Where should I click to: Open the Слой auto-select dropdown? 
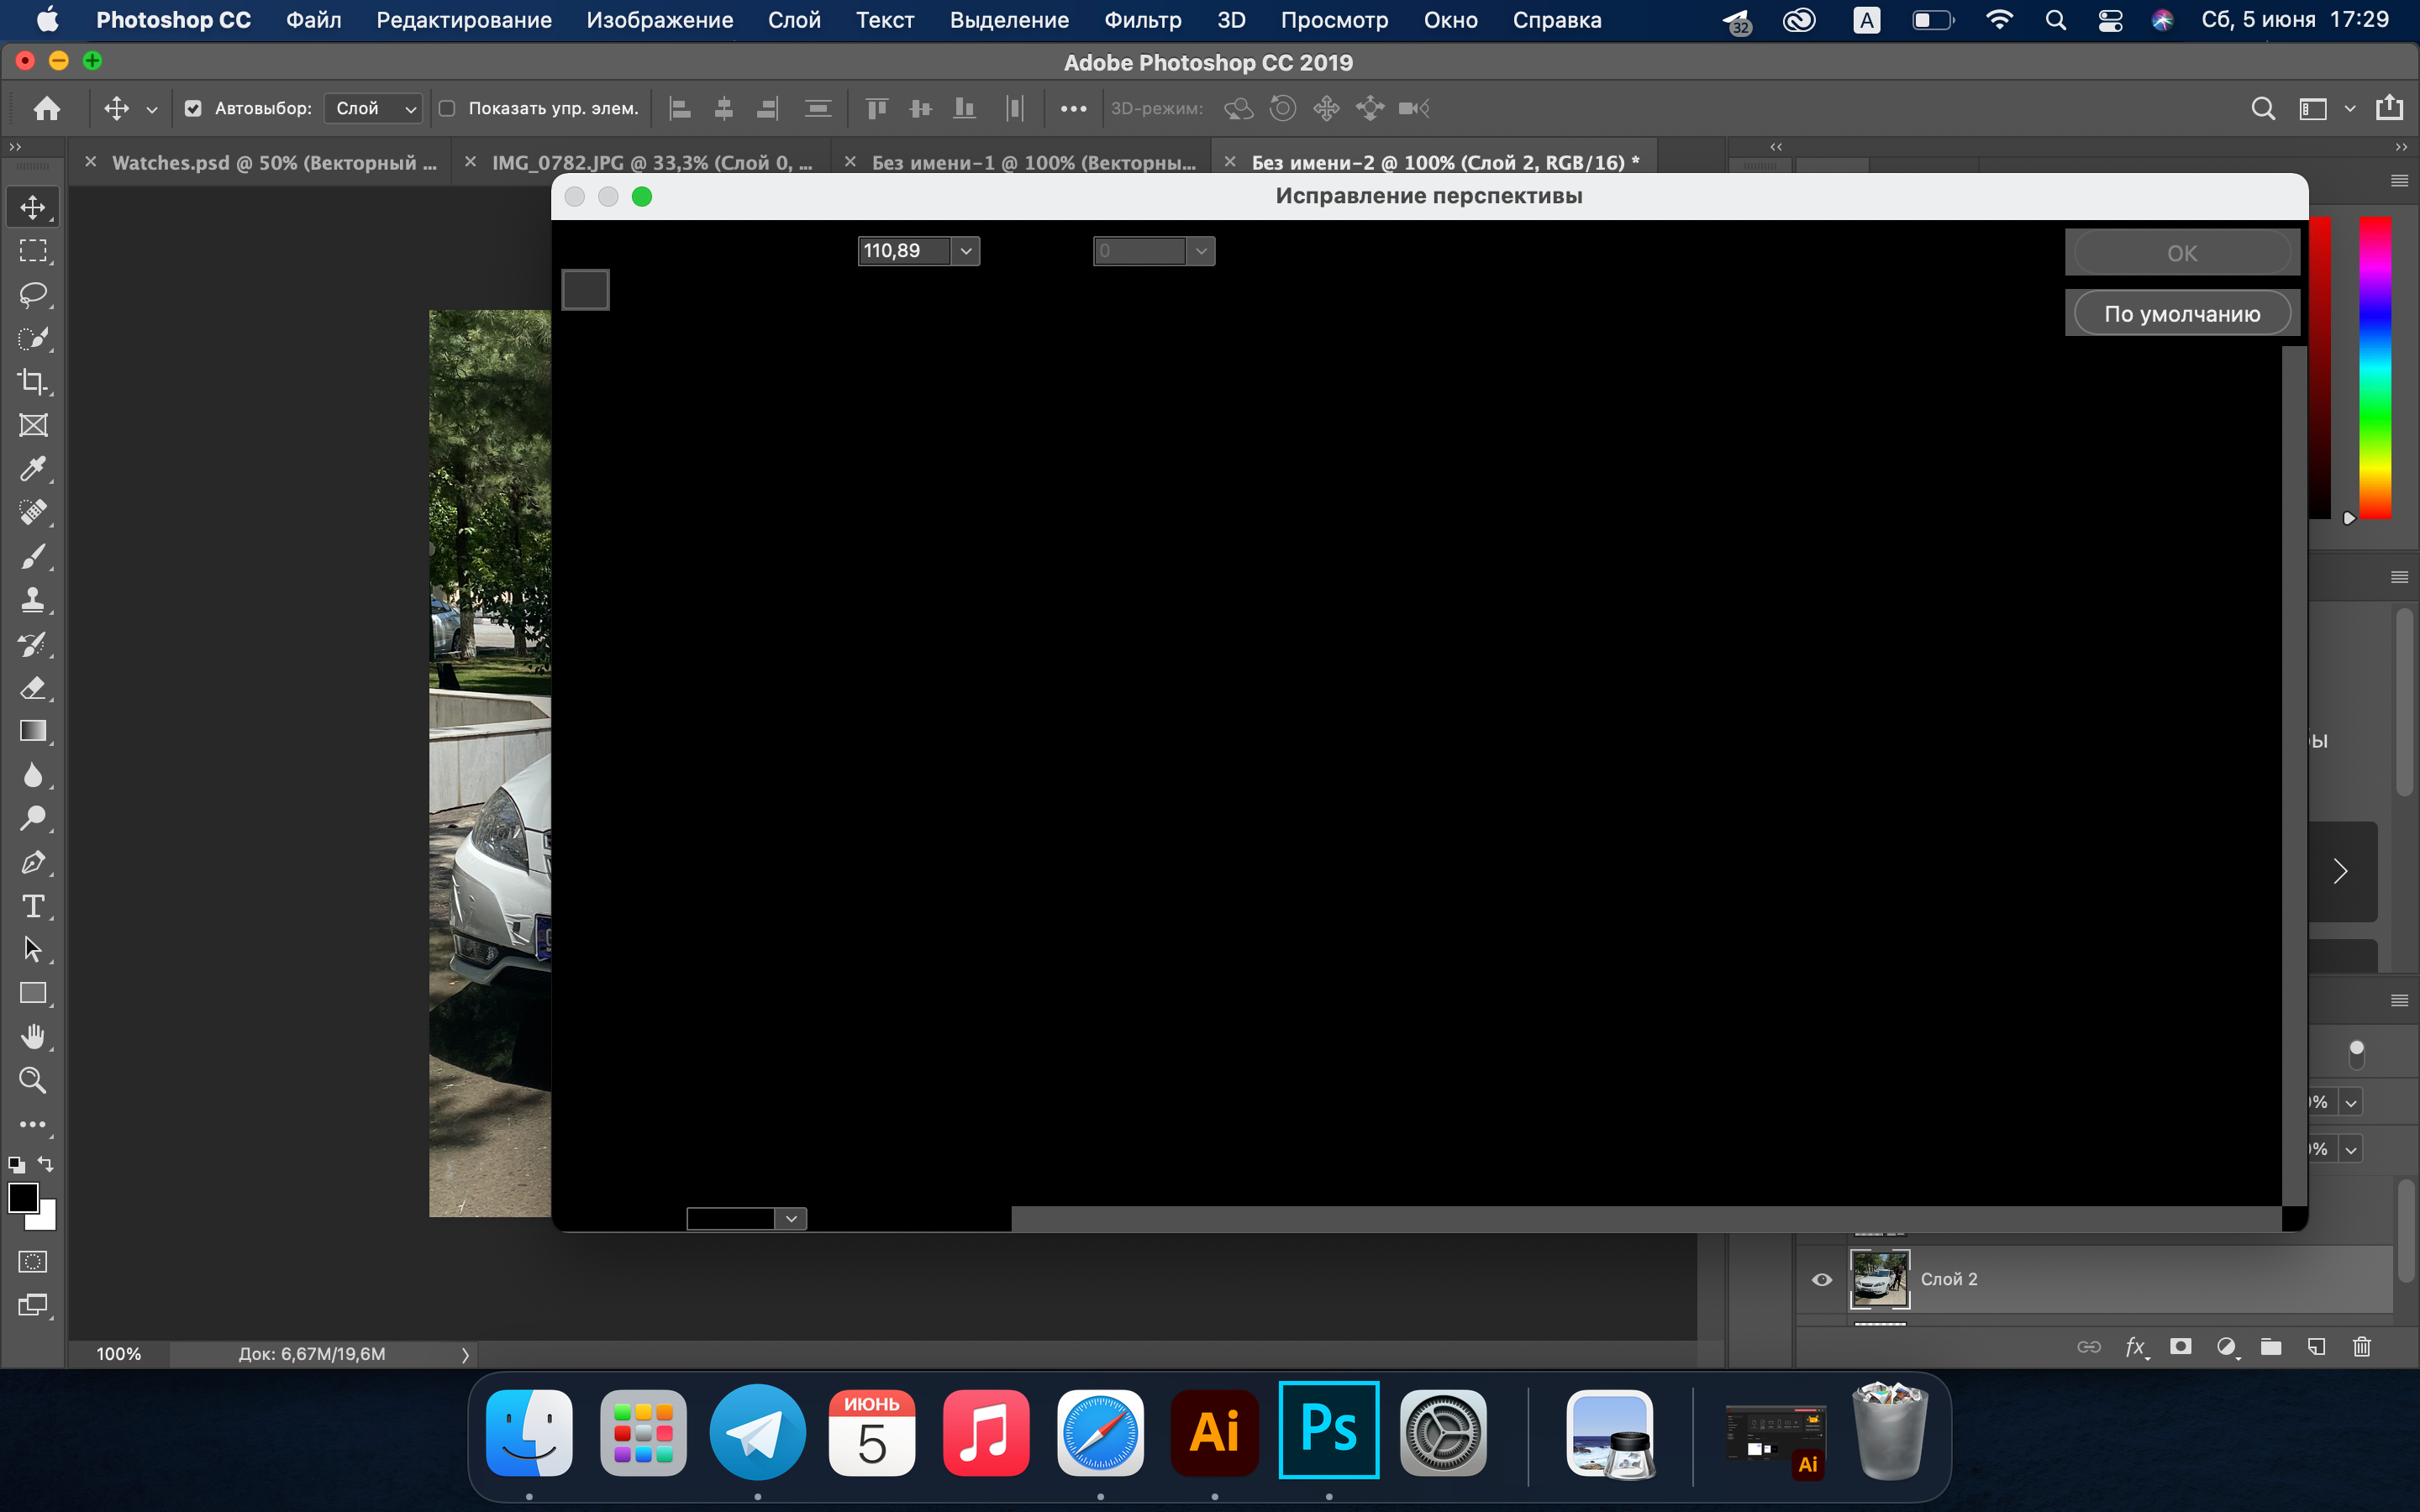[x=374, y=108]
